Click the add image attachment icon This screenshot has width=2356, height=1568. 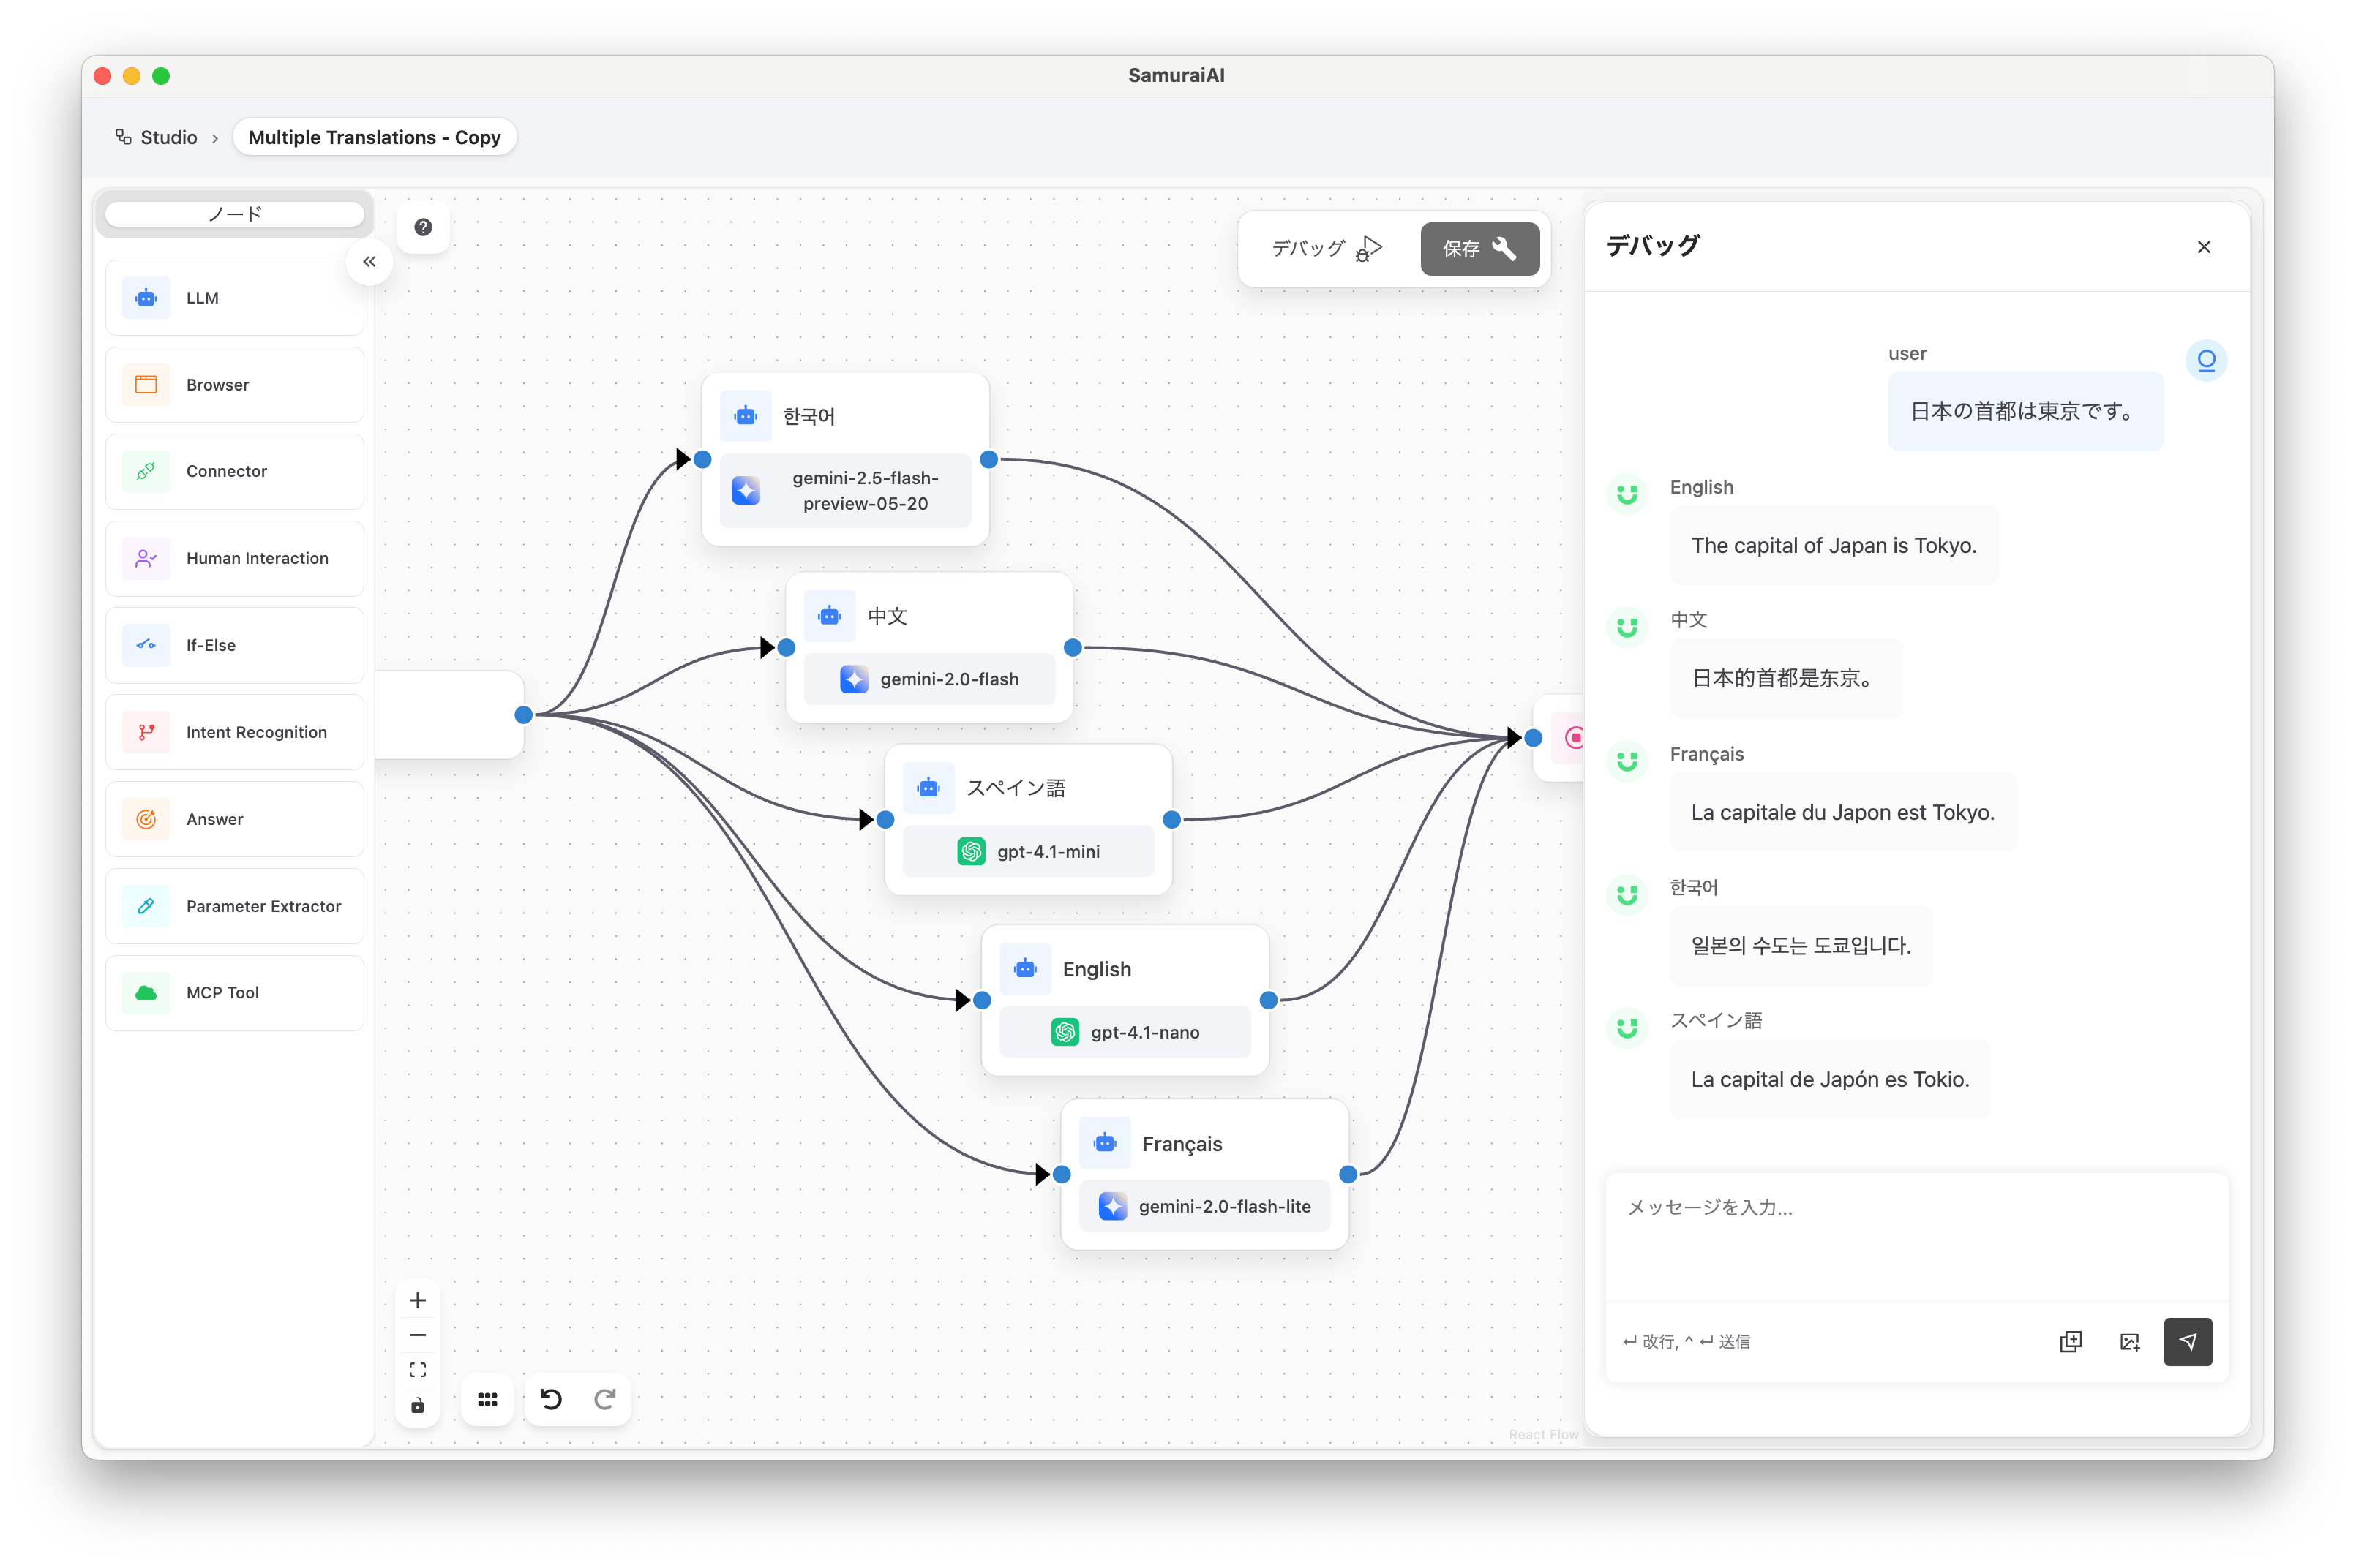pos(2129,1342)
